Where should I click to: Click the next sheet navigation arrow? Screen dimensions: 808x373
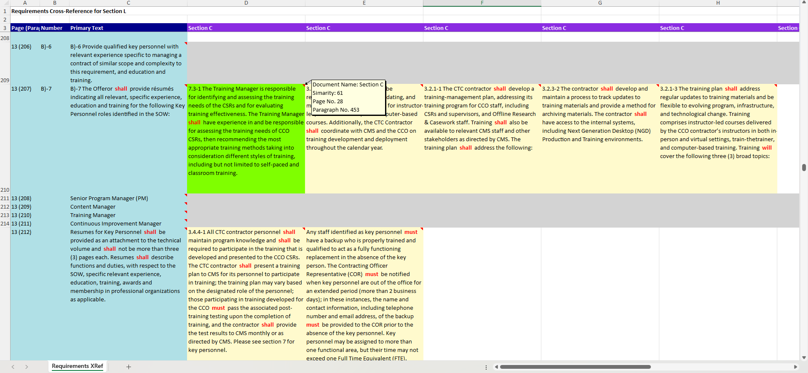pyautogui.click(x=27, y=367)
